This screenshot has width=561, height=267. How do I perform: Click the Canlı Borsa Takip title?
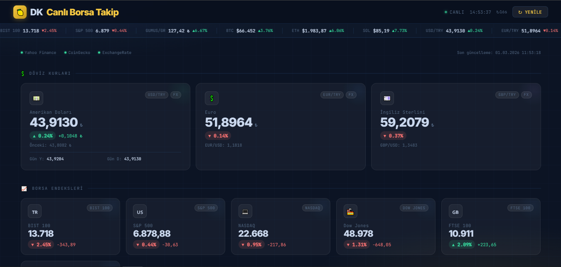point(83,12)
